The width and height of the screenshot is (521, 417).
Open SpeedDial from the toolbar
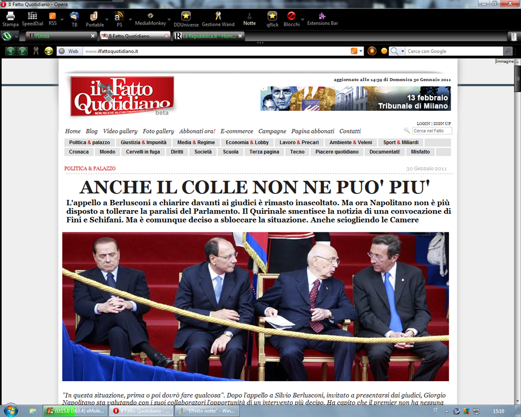point(32,16)
